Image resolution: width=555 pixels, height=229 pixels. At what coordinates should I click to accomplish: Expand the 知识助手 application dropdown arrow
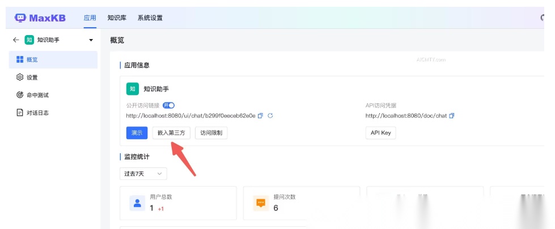point(91,40)
